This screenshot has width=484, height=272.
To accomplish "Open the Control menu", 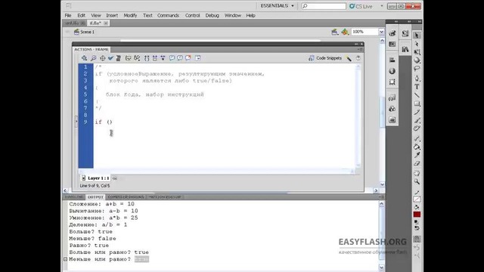I will pyautogui.click(x=192, y=15).
